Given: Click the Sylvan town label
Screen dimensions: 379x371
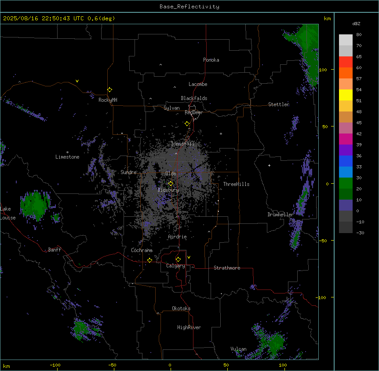Looking at the screenshot, I should [x=171, y=108].
